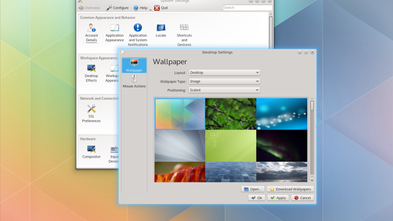
Task: Select the Wallpaper sidebar page
Action: pos(134,65)
